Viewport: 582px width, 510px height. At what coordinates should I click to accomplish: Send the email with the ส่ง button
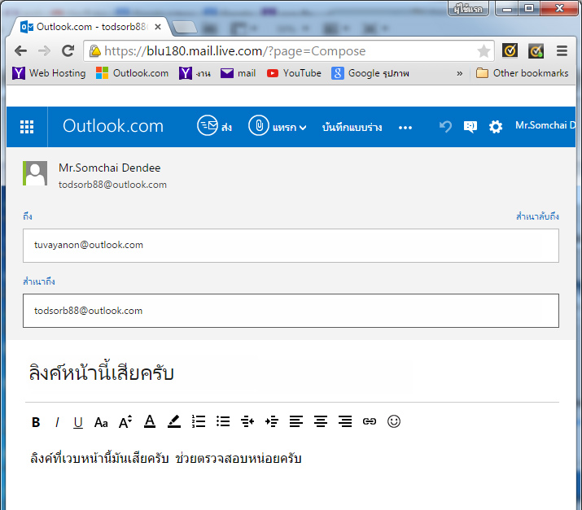click(x=215, y=127)
